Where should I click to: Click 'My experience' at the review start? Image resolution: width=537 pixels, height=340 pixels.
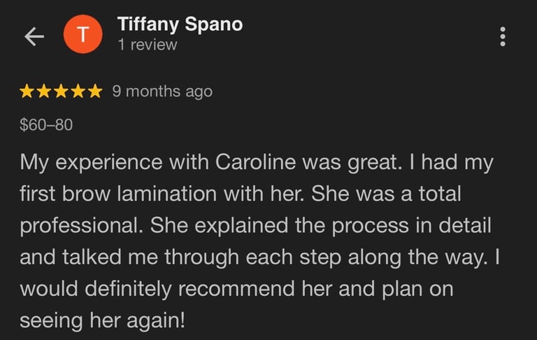tap(91, 163)
